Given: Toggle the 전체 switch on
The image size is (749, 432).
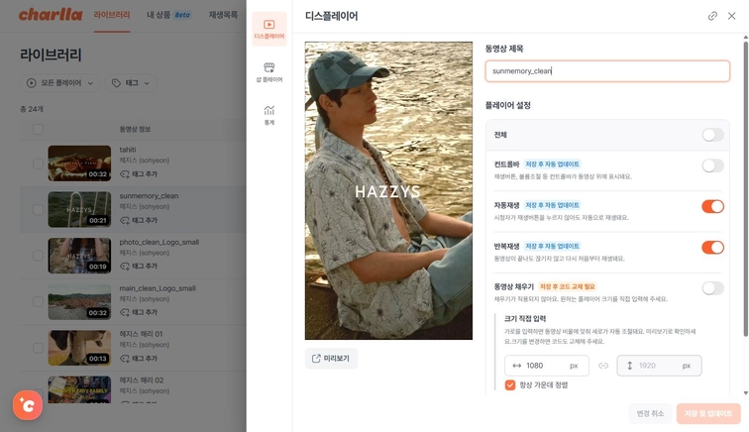Looking at the screenshot, I should (x=712, y=135).
